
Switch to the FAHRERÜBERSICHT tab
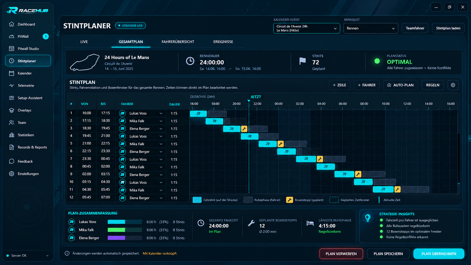click(x=178, y=42)
